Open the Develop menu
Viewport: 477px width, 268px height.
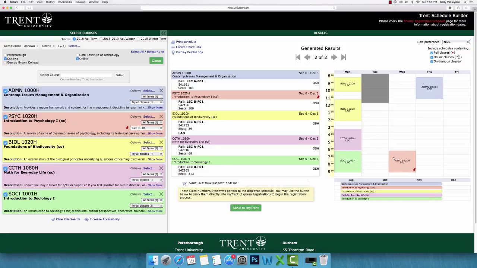[x=80, y=2]
